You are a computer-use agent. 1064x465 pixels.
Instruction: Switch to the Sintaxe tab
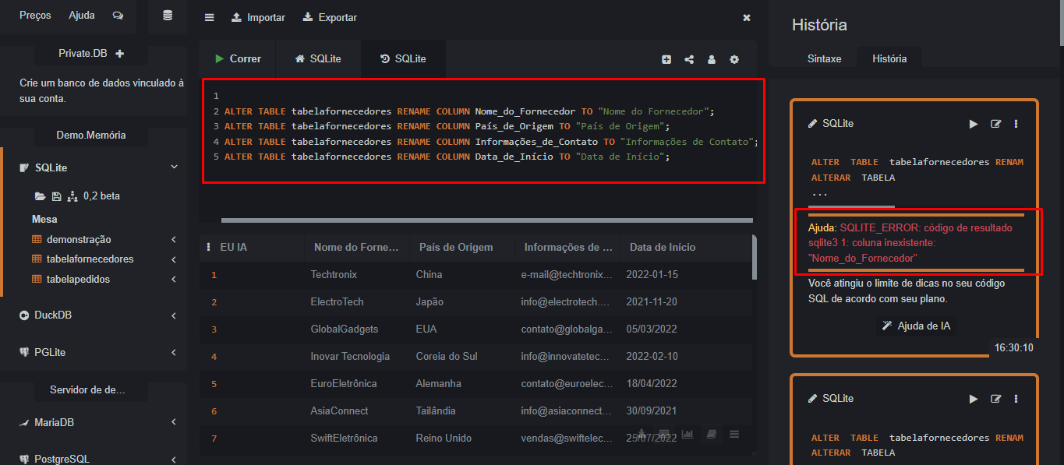point(824,58)
